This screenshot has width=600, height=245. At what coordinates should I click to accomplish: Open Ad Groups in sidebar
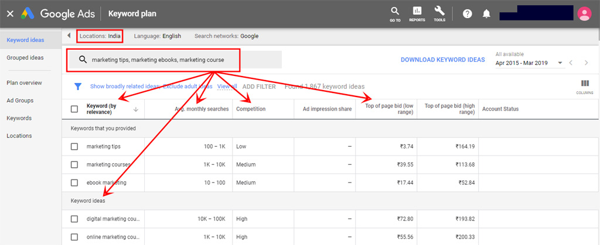[x=20, y=101]
